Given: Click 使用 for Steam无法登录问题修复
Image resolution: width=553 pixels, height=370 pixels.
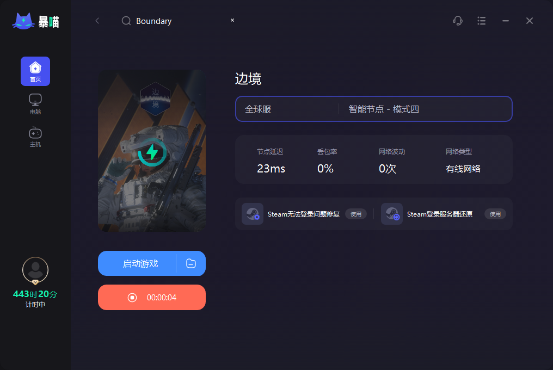Looking at the screenshot, I should (x=356, y=214).
